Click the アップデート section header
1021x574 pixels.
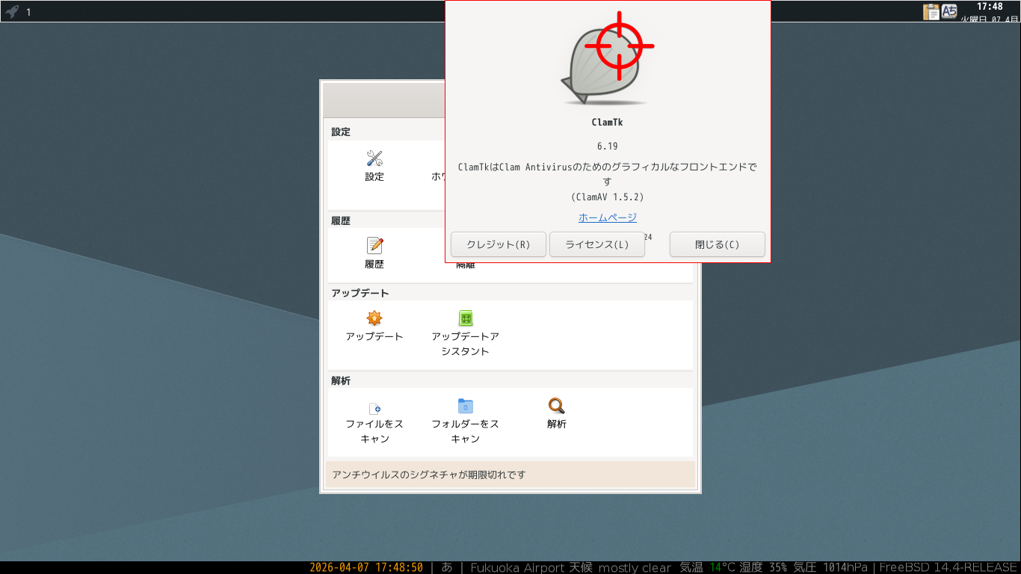point(360,293)
